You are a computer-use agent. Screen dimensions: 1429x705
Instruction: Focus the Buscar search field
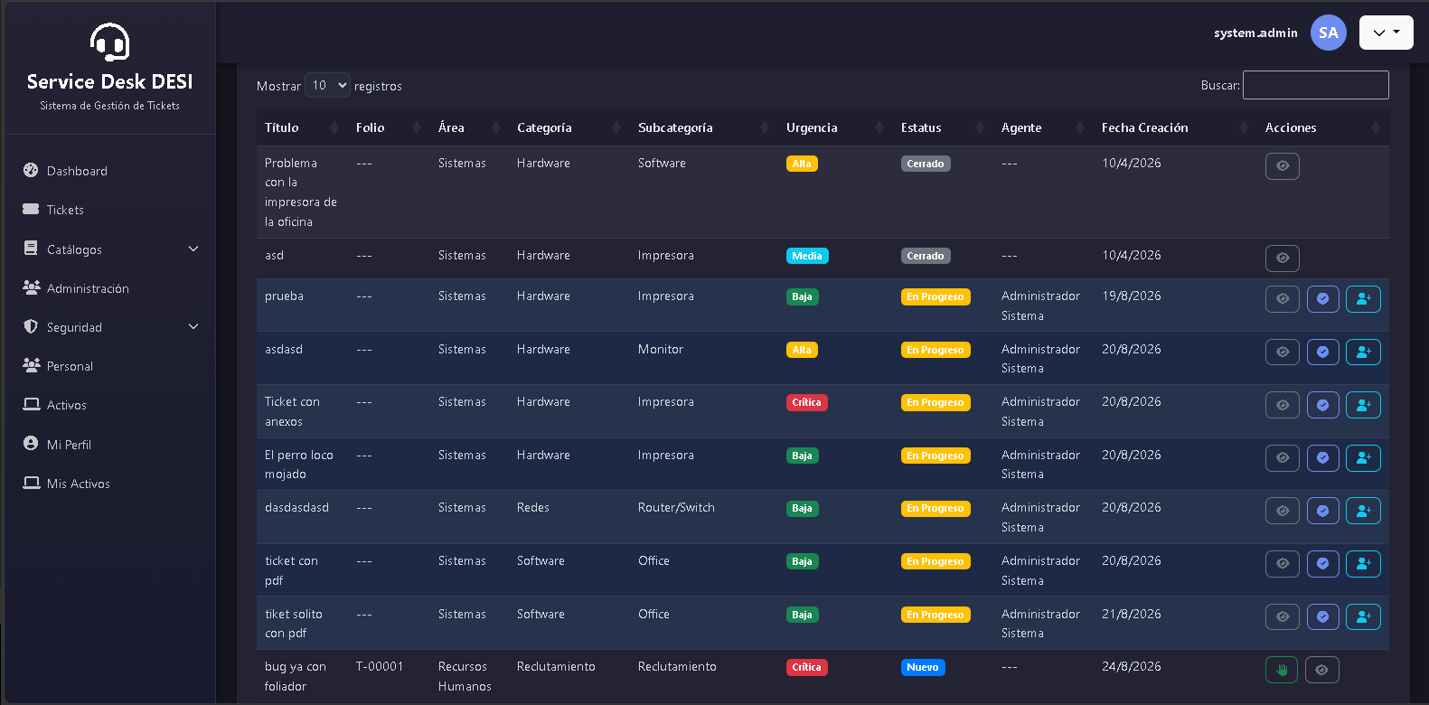1316,85
